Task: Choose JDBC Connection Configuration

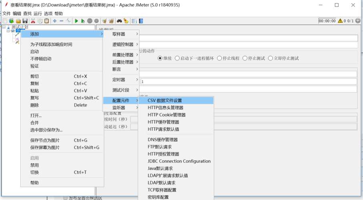Action: pos(176,161)
